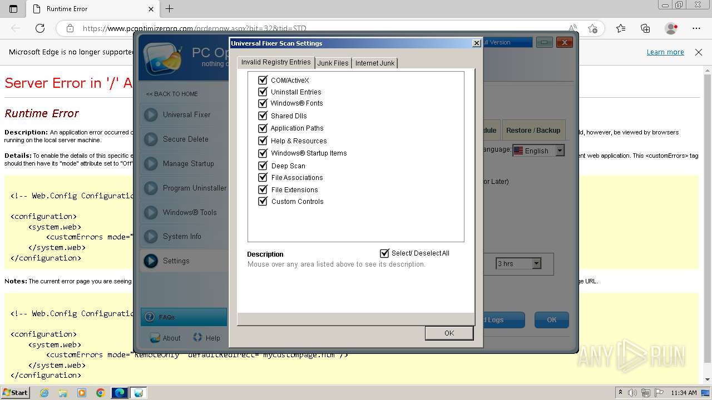Viewport: 712px width, 400px height.
Task: Open Edge collections icon
Action: tap(645, 28)
